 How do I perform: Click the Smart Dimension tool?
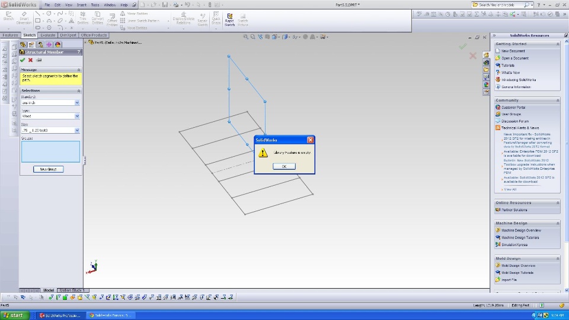point(24,18)
